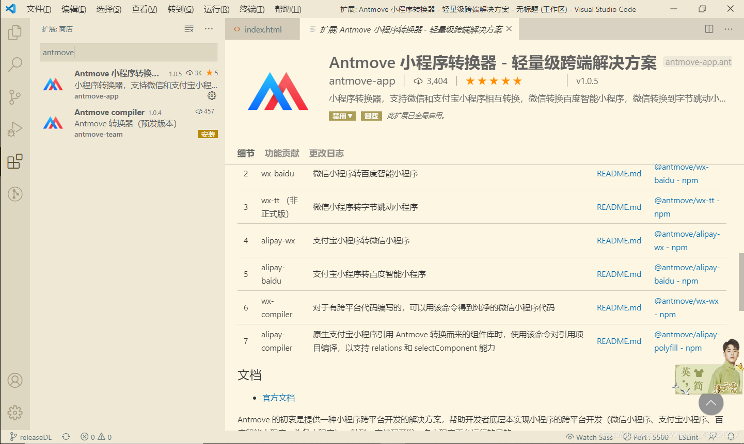This screenshot has height=444, width=744.
Task: Open the 运行(R) menu
Action: click(217, 9)
